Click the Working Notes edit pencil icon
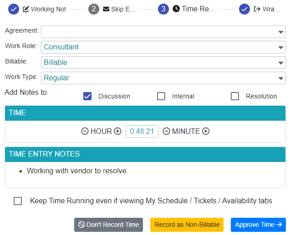290x235 pixels. tap(25, 9)
